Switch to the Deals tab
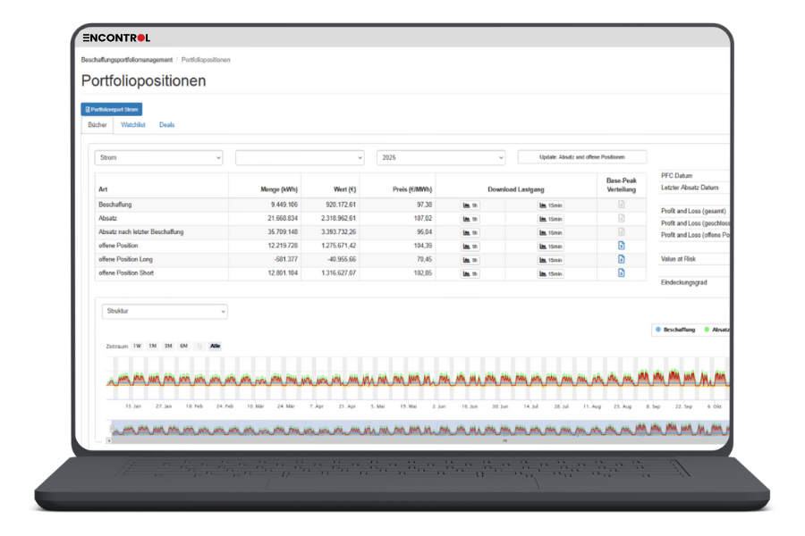805x536 pixels. click(170, 124)
